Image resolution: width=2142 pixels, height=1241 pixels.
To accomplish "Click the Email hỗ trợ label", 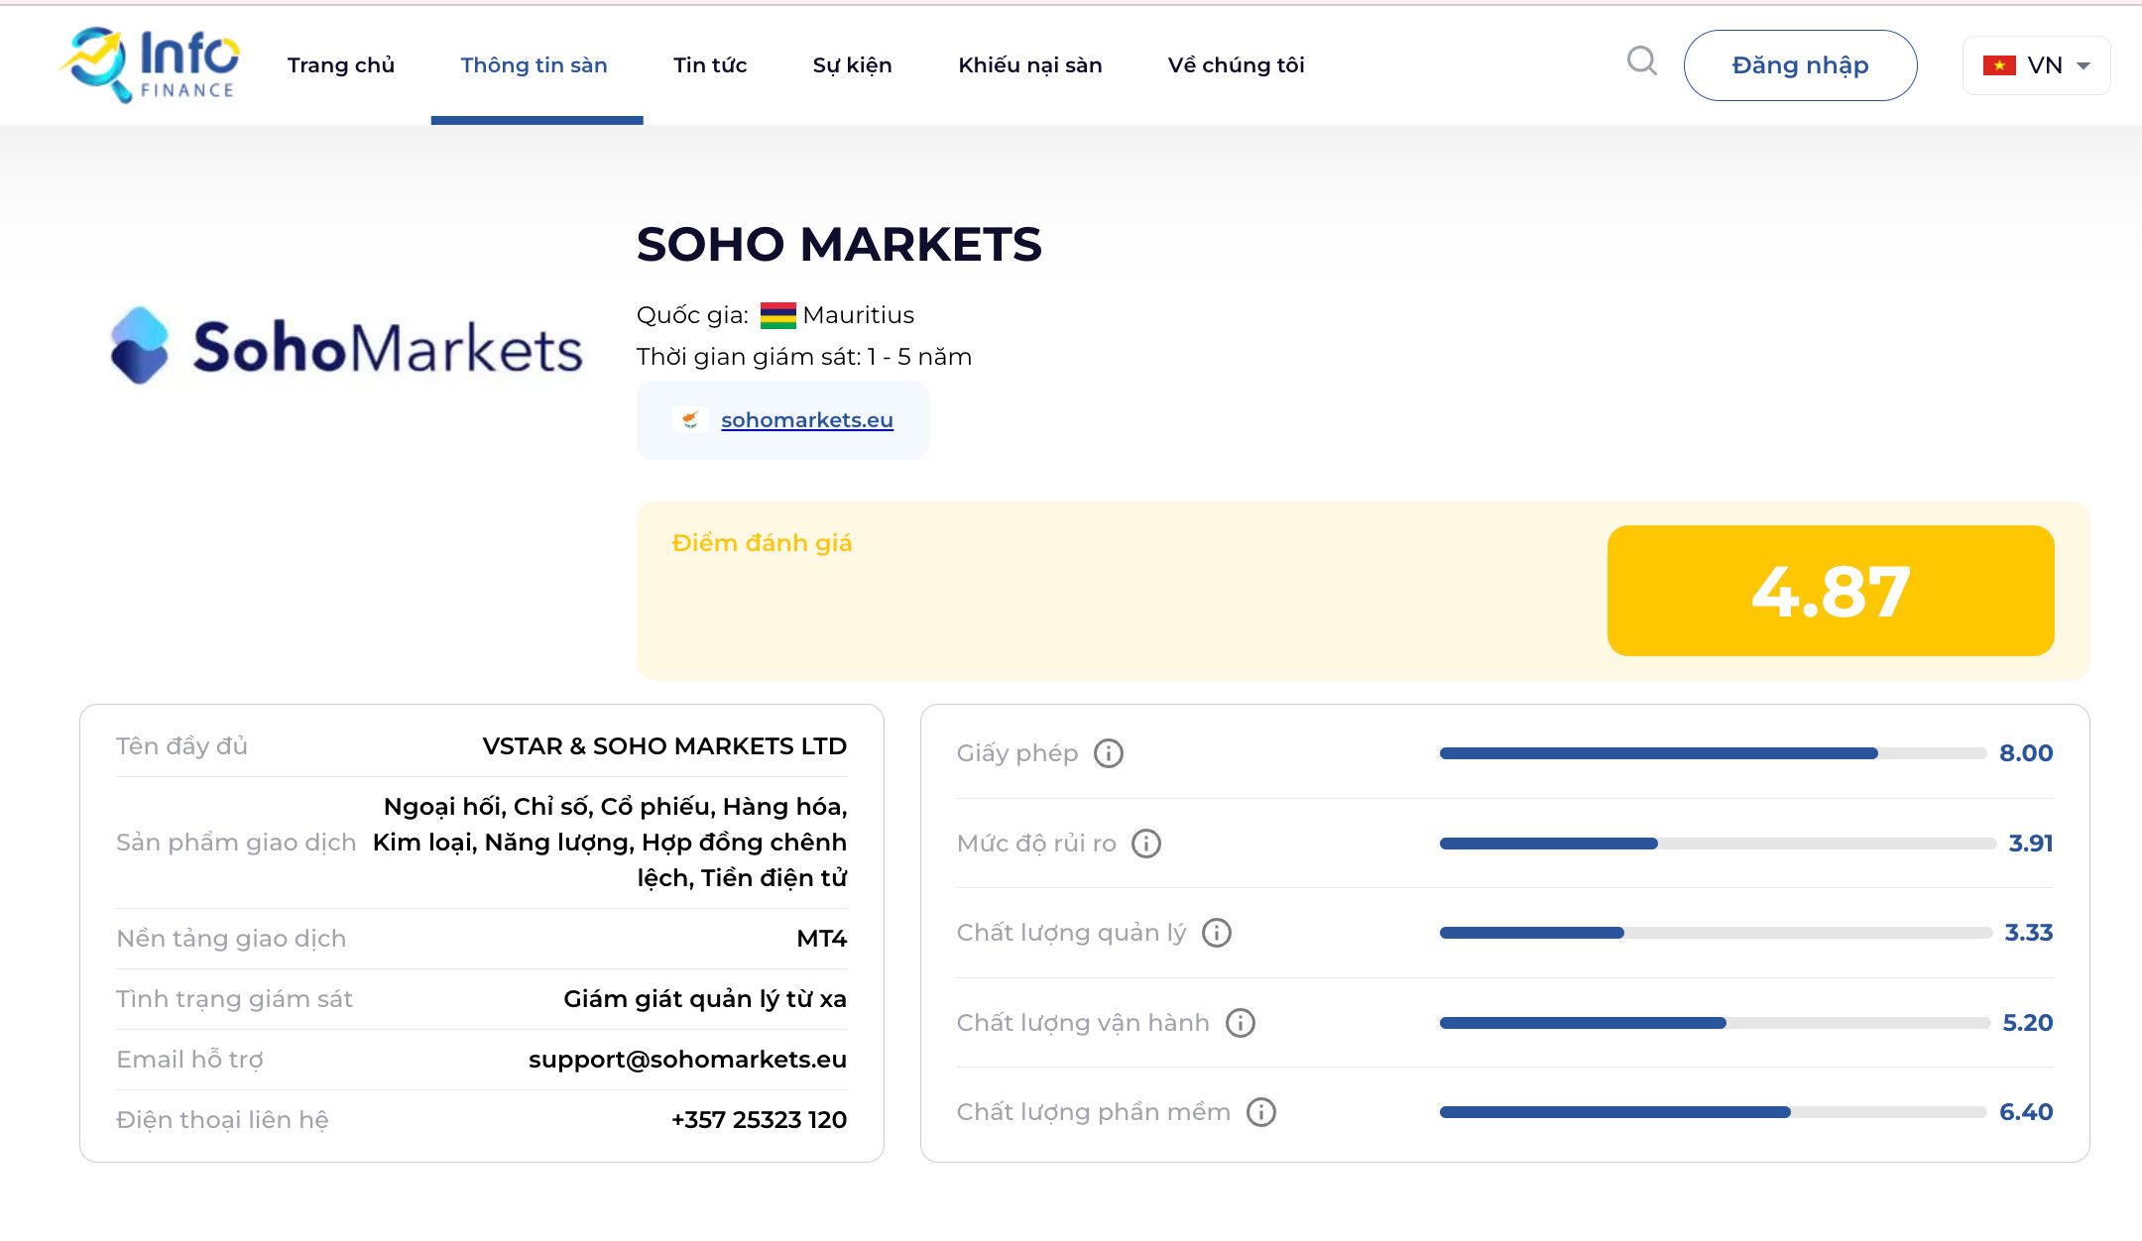I will [x=189, y=1060].
